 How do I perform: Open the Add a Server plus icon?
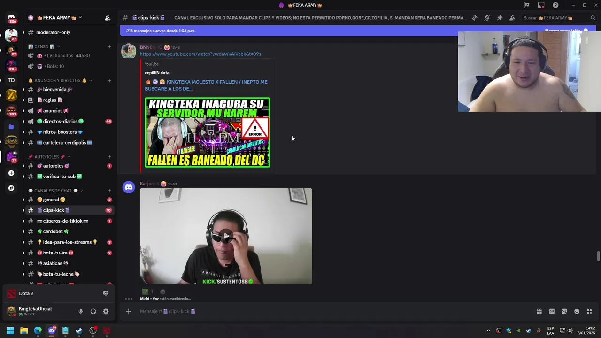coord(11,173)
